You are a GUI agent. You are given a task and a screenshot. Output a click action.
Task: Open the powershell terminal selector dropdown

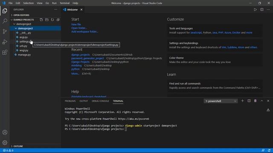pyautogui.click(x=221, y=101)
